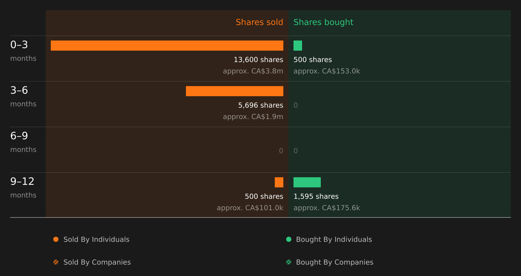521x276 pixels.
Task: Click the 6–9 months row label
Action: pyautogui.click(x=23, y=142)
